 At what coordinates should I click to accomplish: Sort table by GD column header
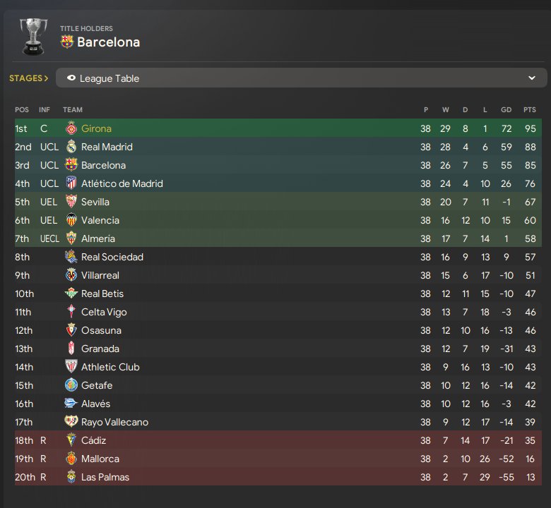[506, 109]
